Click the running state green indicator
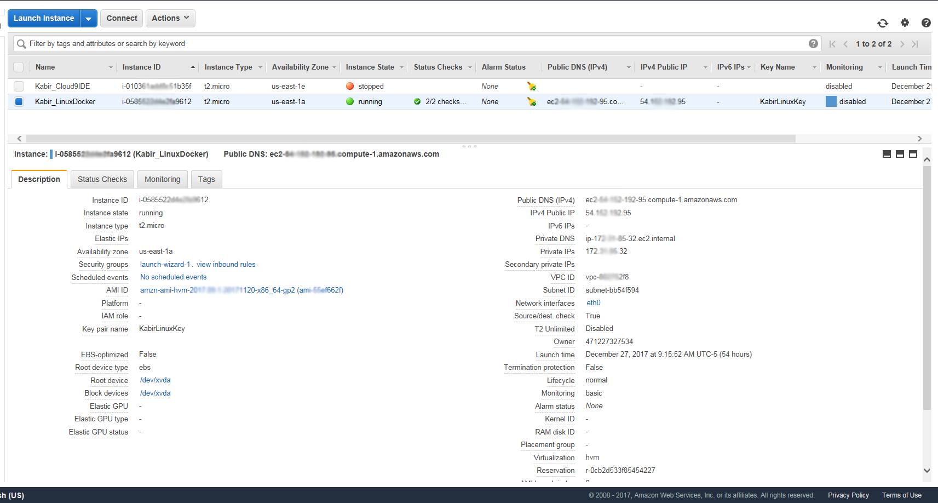 [x=350, y=101]
